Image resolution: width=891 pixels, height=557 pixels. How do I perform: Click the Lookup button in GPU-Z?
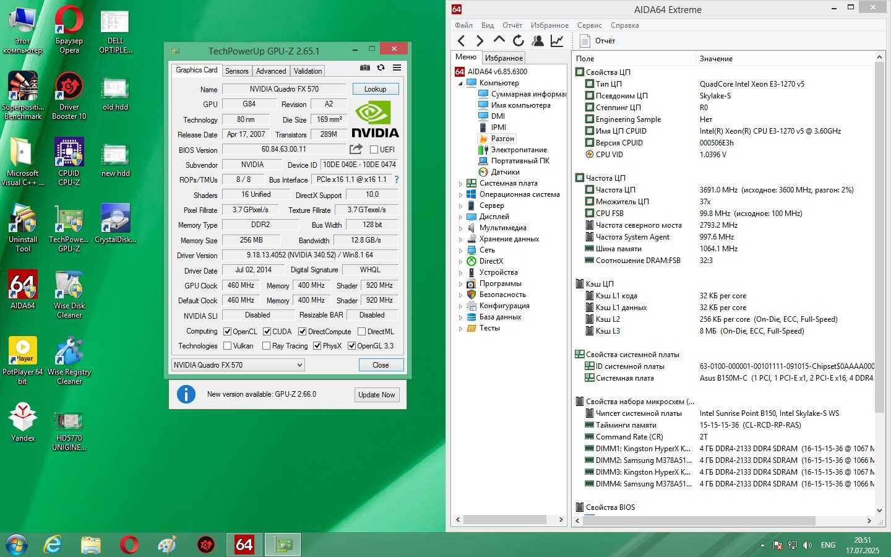(x=376, y=89)
